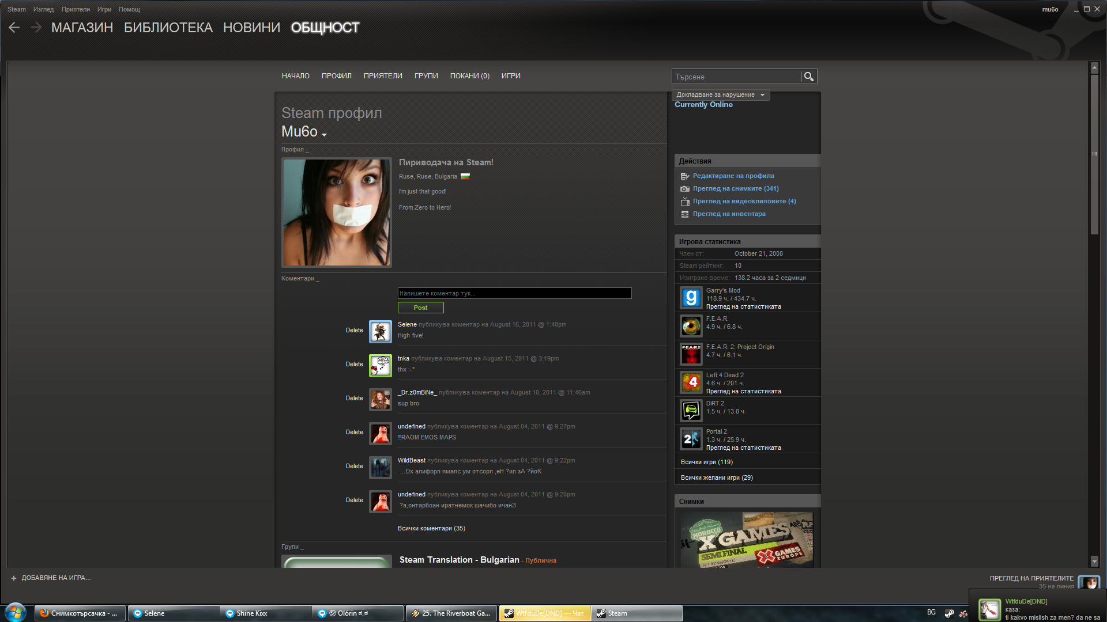Click the vertical scrollbar down arrow

pos(1094,562)
